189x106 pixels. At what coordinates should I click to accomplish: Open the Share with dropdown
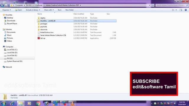click(x=49, y=10)
